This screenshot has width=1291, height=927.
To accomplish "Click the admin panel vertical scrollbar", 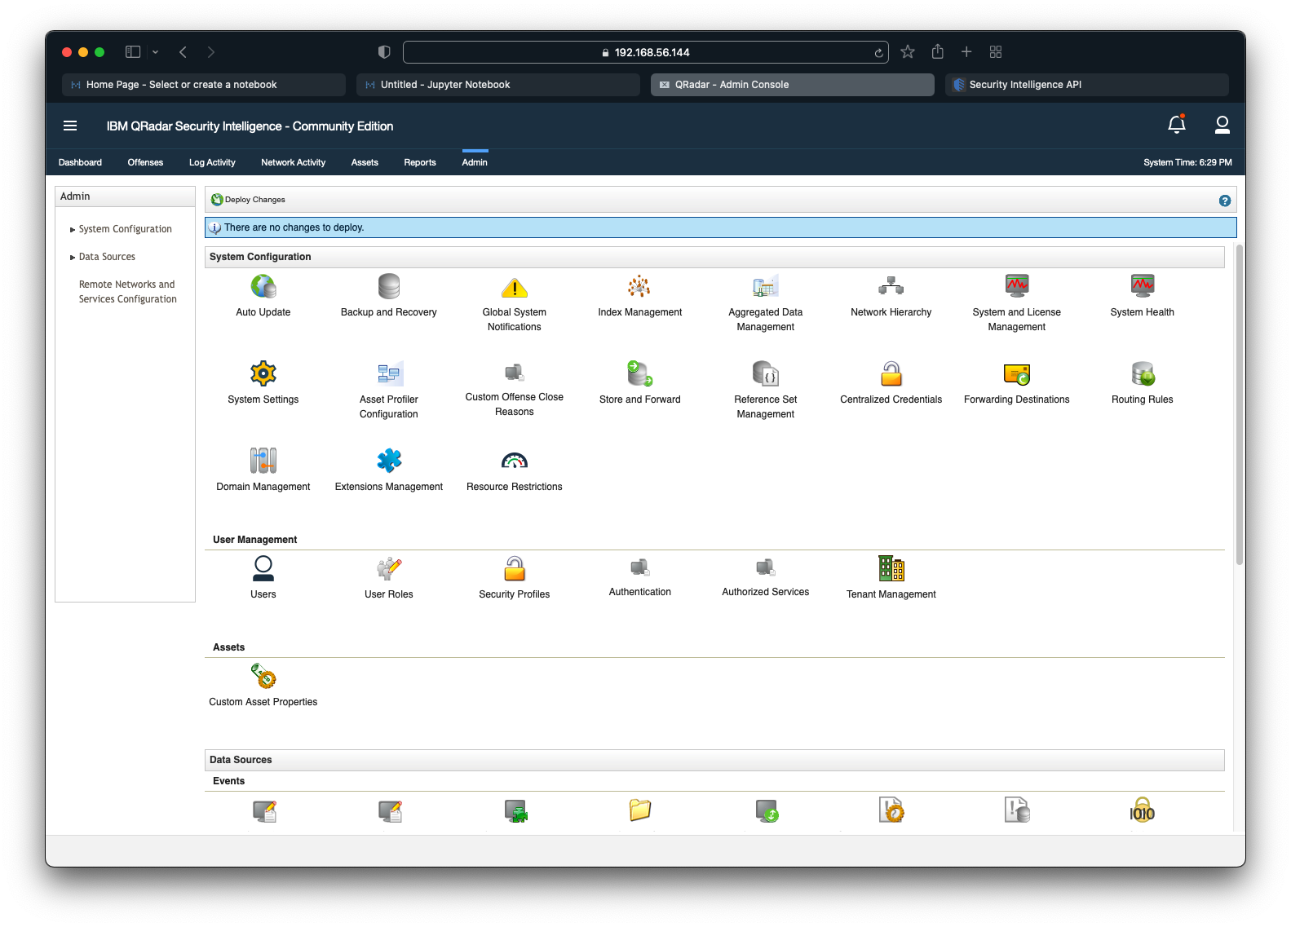I will click(x=1240, y=404).
